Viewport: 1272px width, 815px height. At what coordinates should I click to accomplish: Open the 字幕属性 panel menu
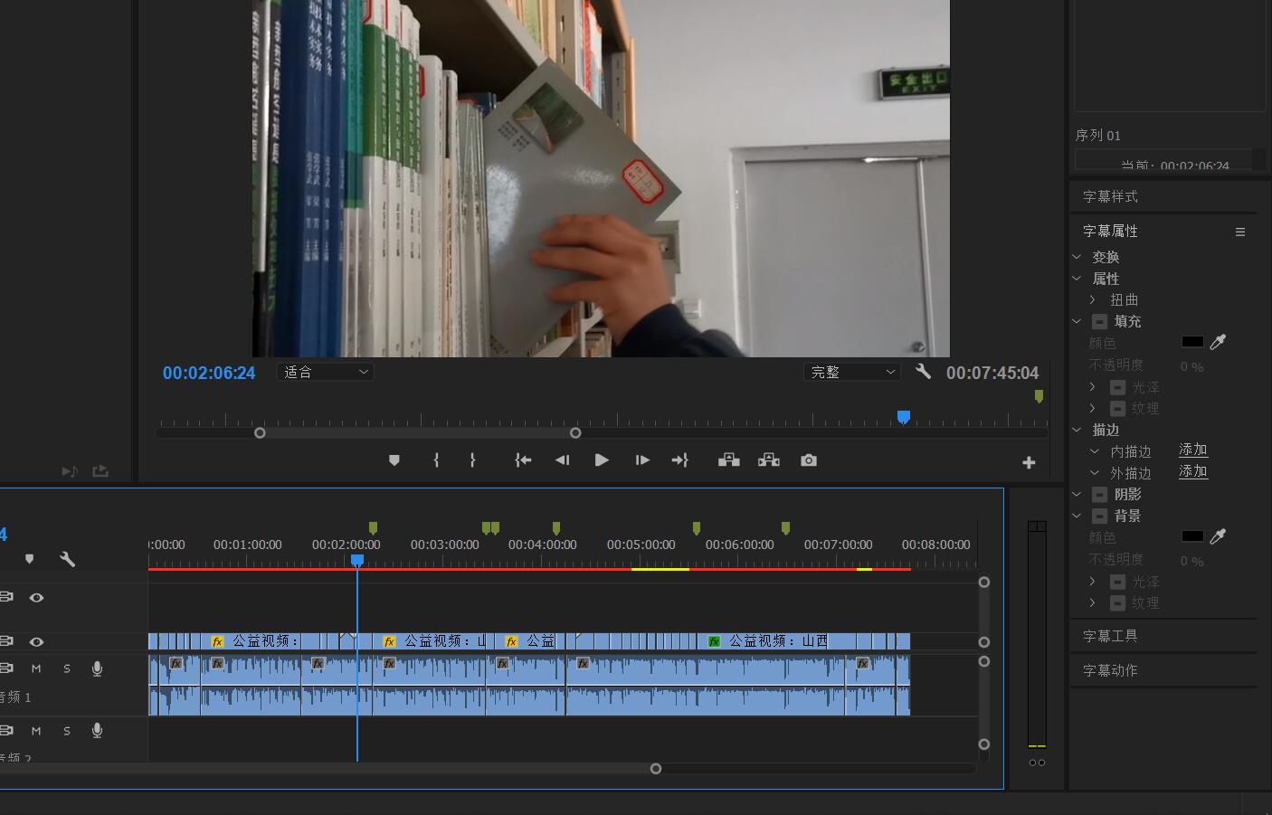tap(1240, 232)
